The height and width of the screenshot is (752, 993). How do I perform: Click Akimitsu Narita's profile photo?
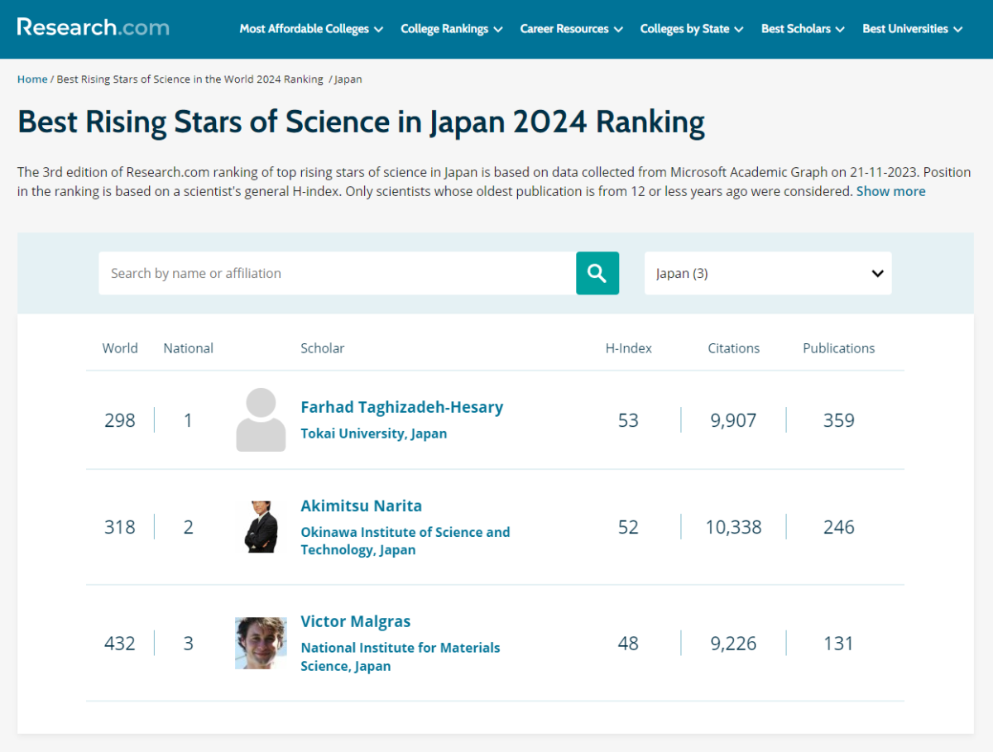(260, 527)
